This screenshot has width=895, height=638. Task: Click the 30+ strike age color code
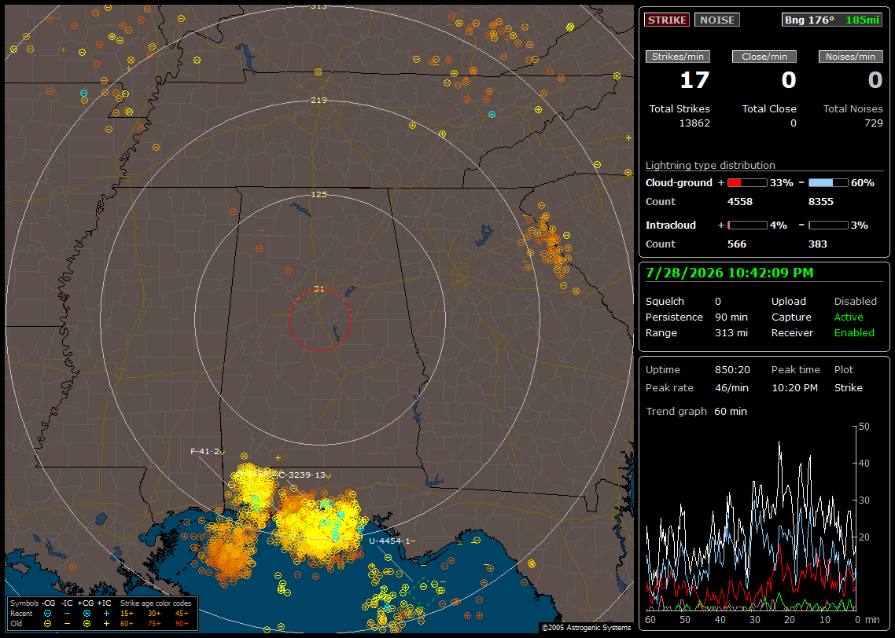(154, 614)
